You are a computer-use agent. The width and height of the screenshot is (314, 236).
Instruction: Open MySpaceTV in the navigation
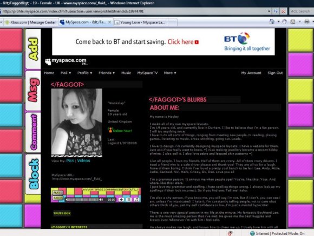pyautogui.click(x=147, y=73)
